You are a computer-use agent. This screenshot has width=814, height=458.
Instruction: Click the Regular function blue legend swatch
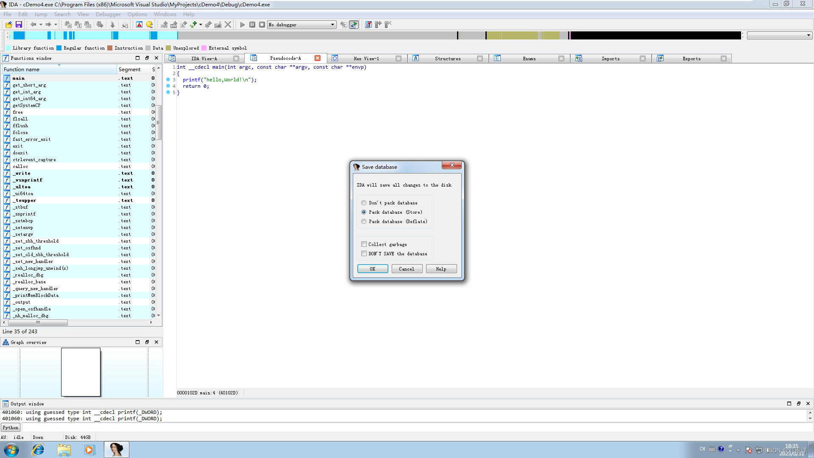point(59,48)
